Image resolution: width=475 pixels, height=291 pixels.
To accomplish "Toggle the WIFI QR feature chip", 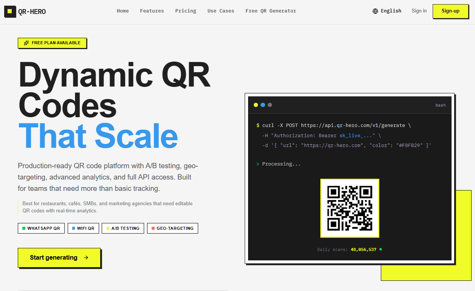I will pos(83,228).
